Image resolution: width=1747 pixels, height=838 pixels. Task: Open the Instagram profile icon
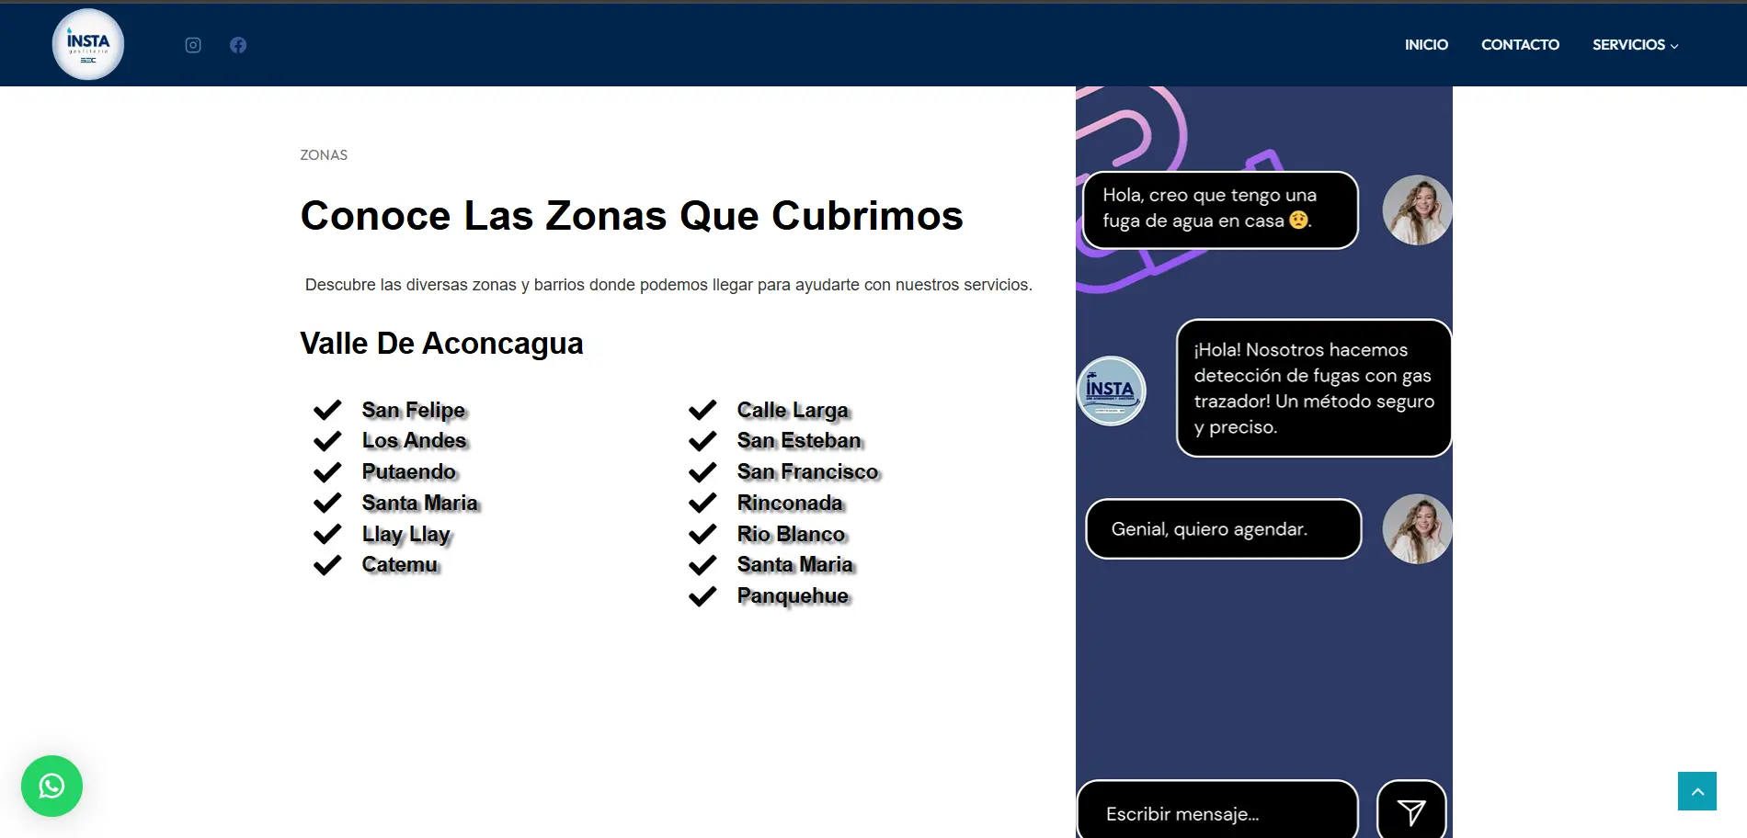click(193, 45)
